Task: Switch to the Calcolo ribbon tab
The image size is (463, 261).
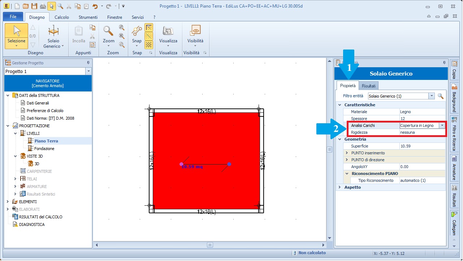Action: coord(61,17)
